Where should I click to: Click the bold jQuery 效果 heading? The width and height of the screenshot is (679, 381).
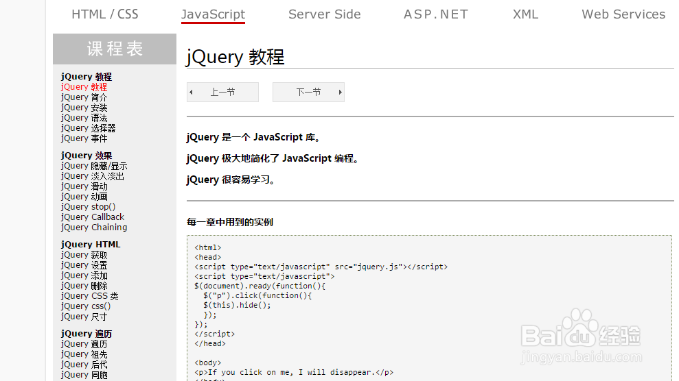coord(87,156)
